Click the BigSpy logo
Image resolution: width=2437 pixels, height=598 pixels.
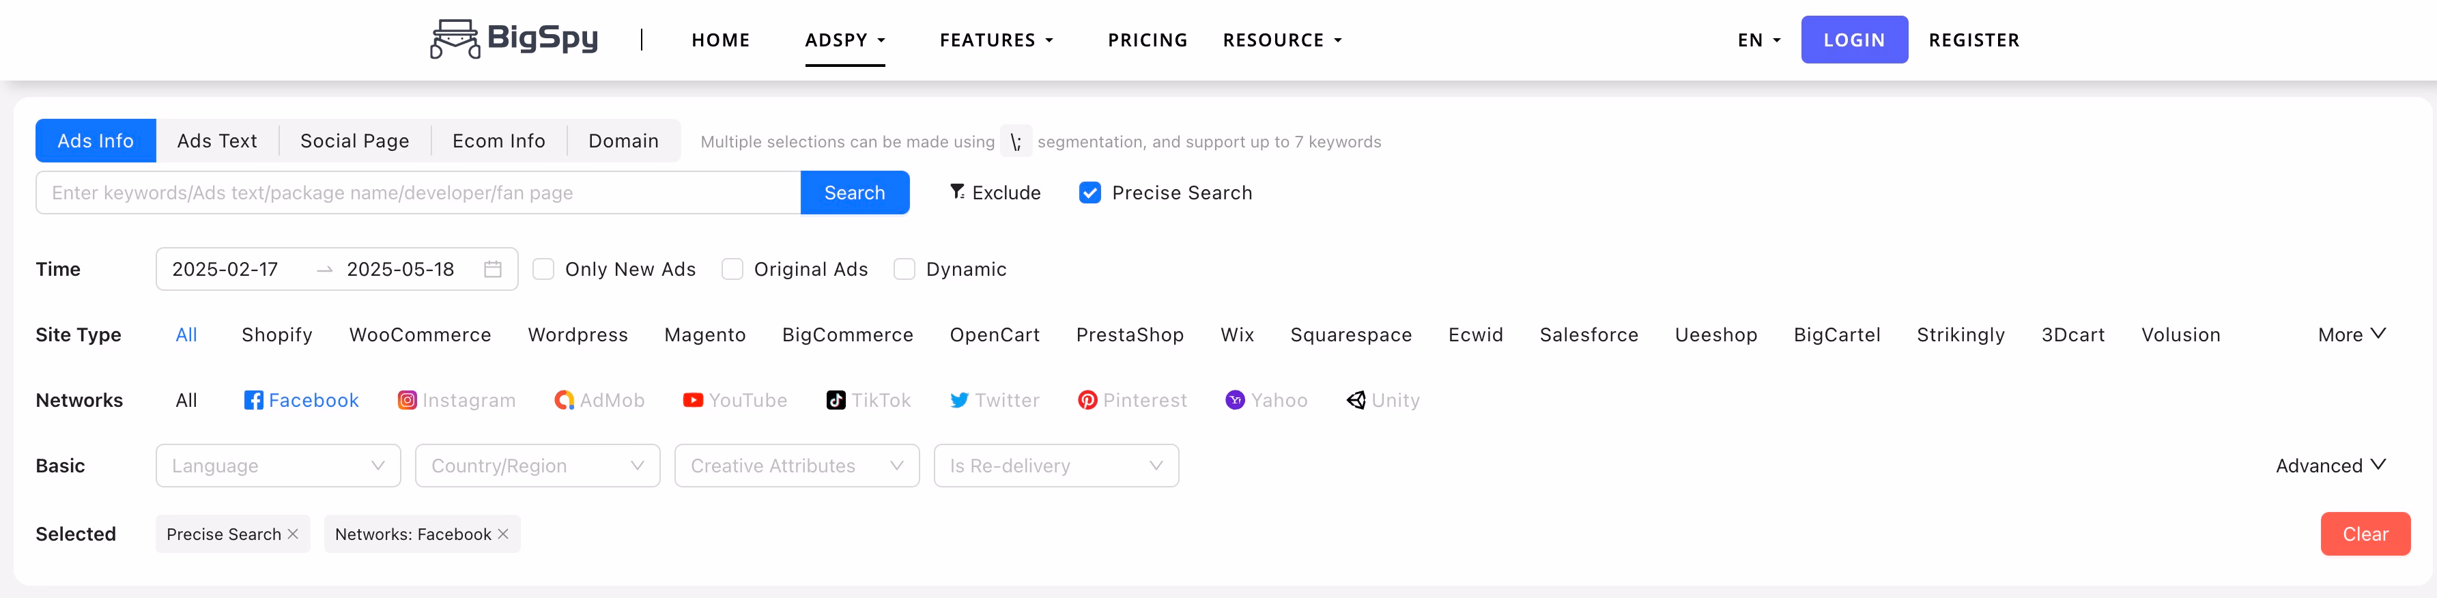point(514,39)
